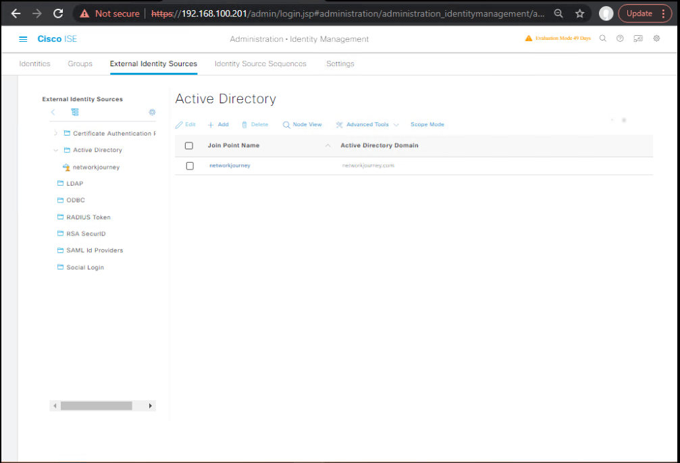680x463 pixels.
Task: Click Scope Mode link
Action: tap(427, 124)
